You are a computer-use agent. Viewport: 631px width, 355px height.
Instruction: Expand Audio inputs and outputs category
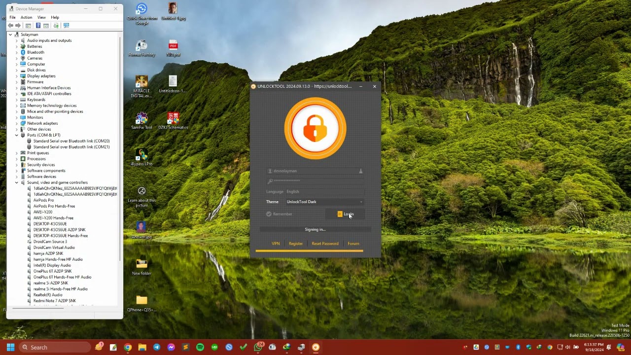(16, 40)
